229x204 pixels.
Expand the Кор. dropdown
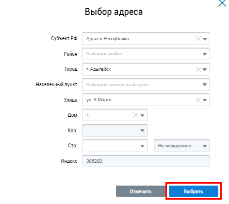click(115, 130)
